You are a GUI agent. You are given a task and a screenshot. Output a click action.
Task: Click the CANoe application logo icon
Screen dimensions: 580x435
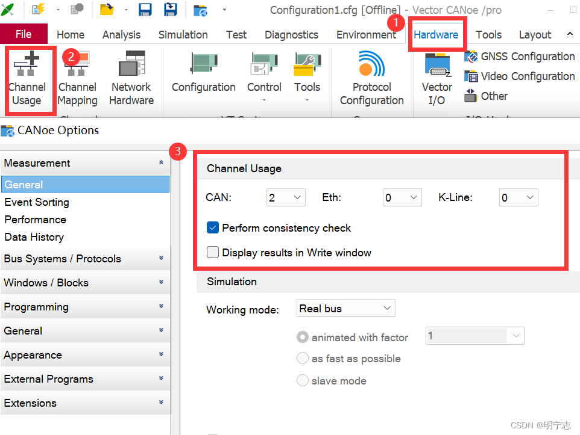pyautogui.click(x=7, y=9)
